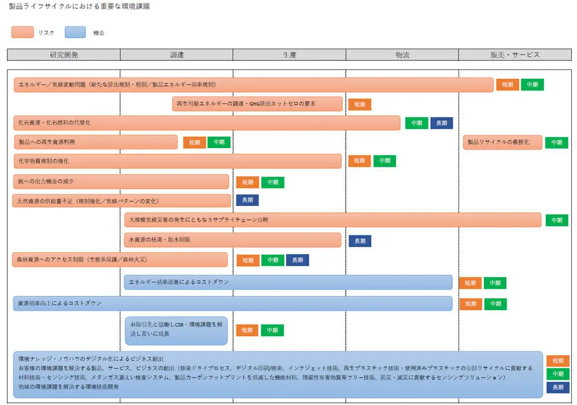The height and width of the screenshot is (405, 577).
Task: Select the 物流 column header
Action: (x=402, y=55)
